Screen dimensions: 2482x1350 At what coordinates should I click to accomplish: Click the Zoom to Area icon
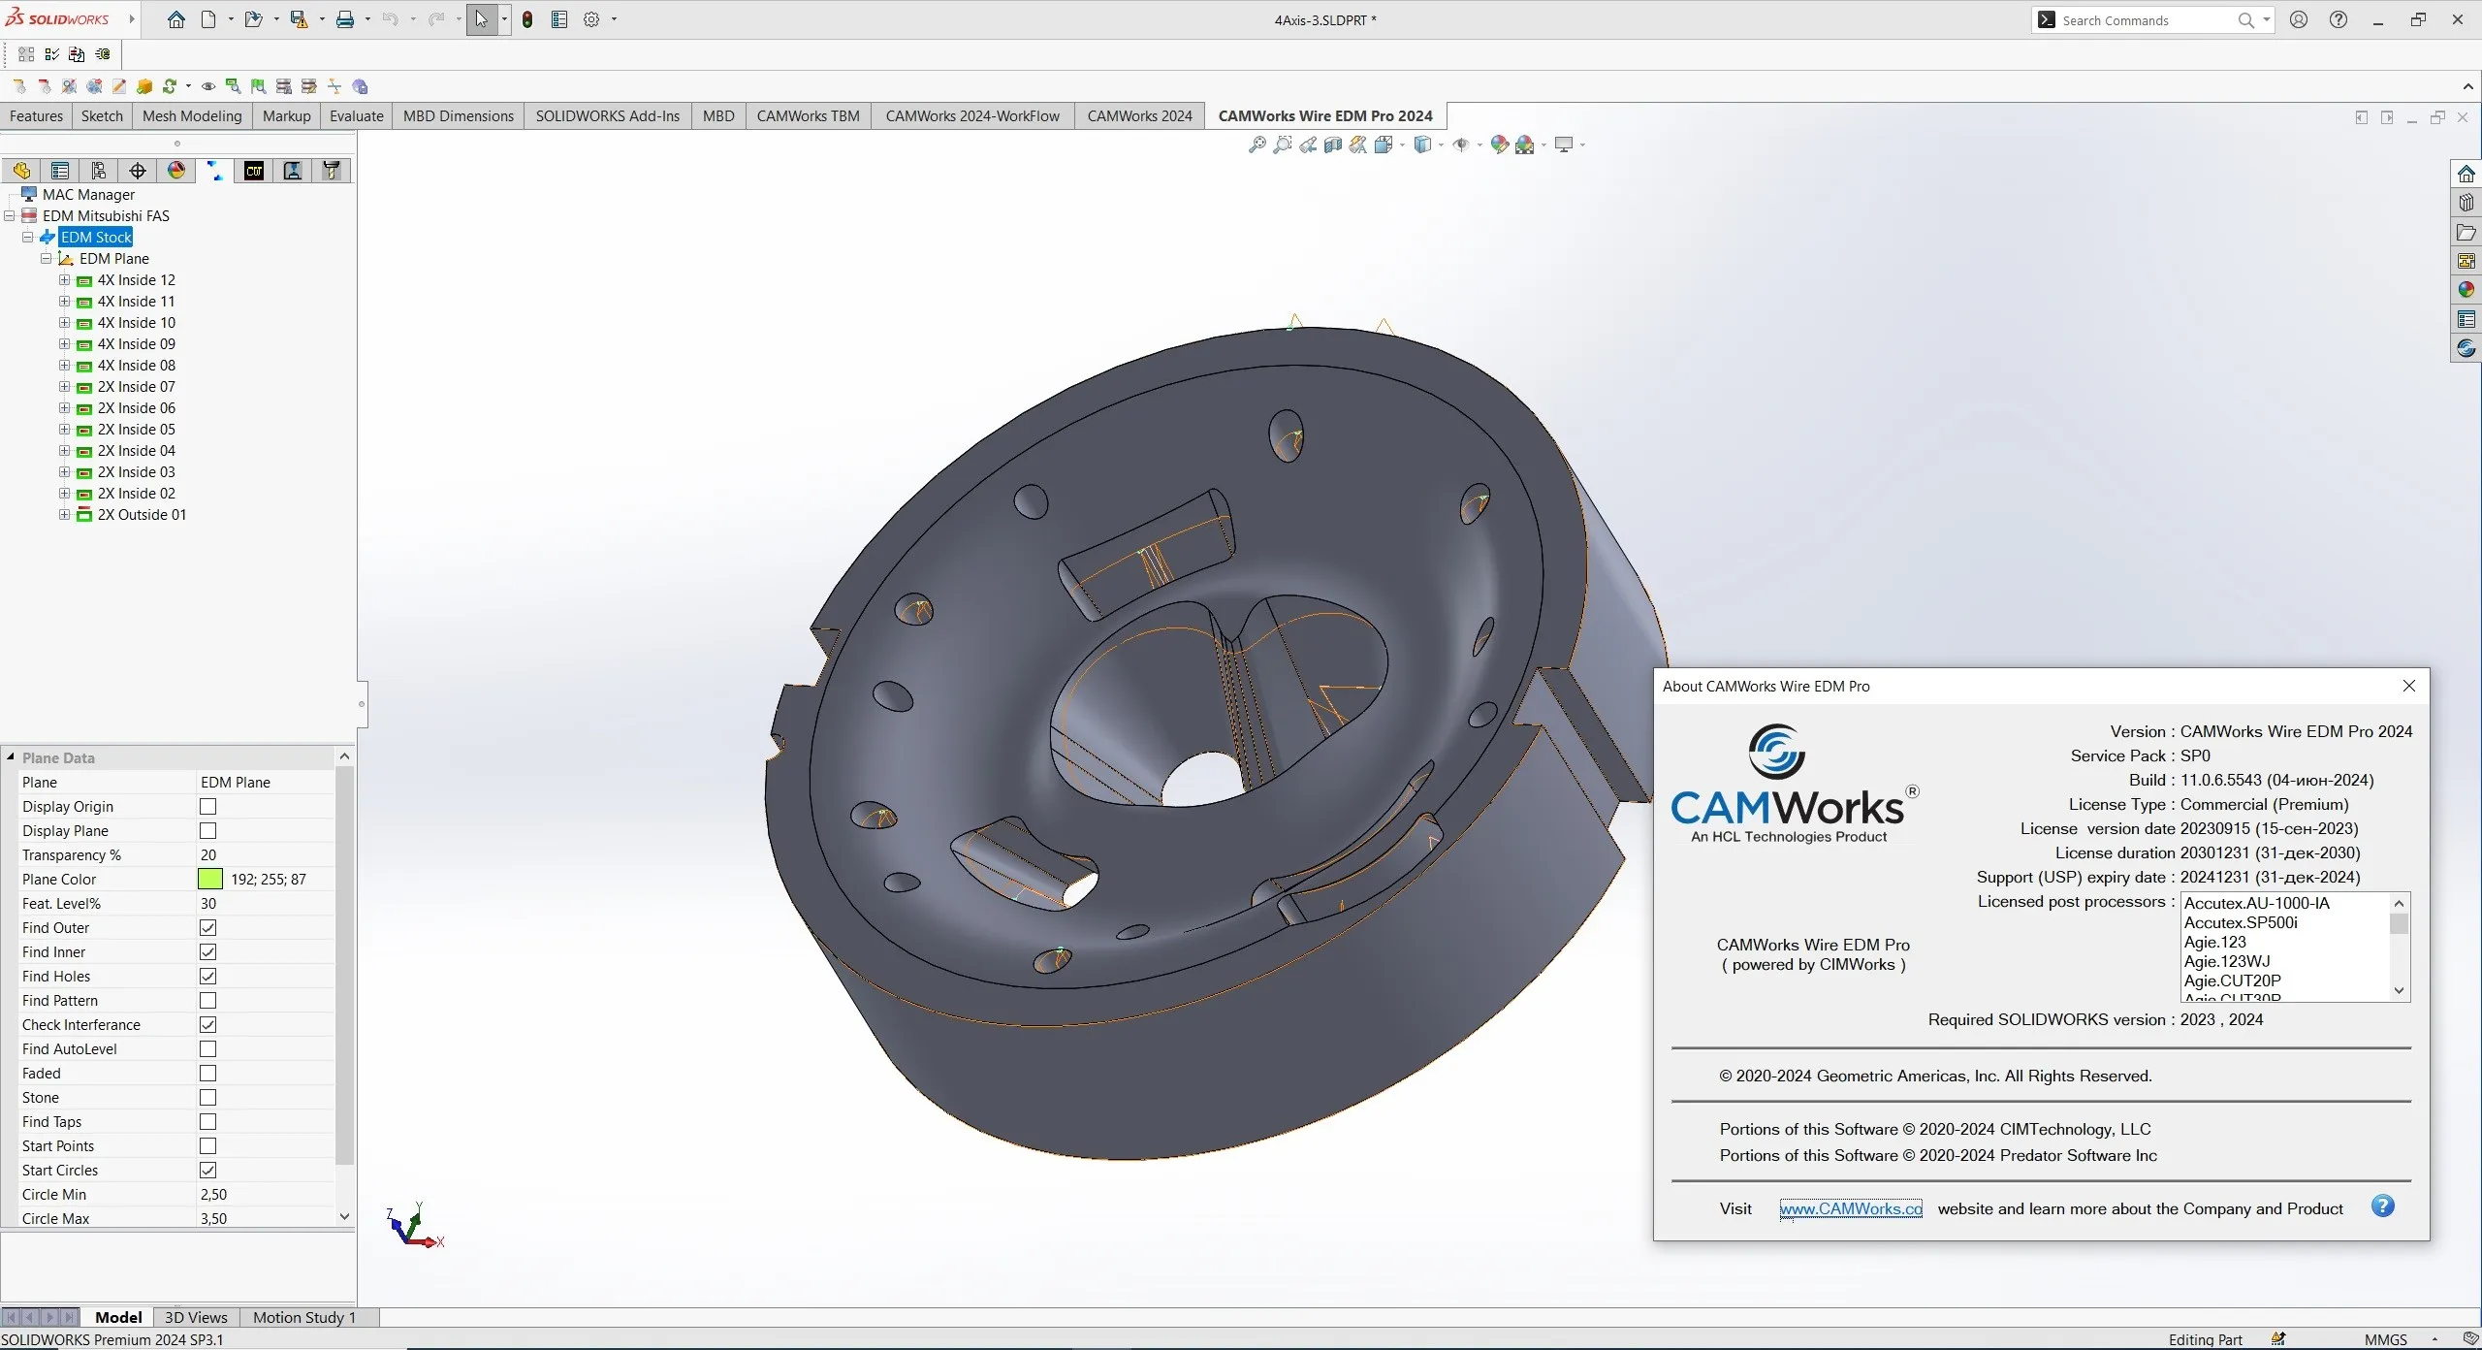click(x=1282, y=145)
